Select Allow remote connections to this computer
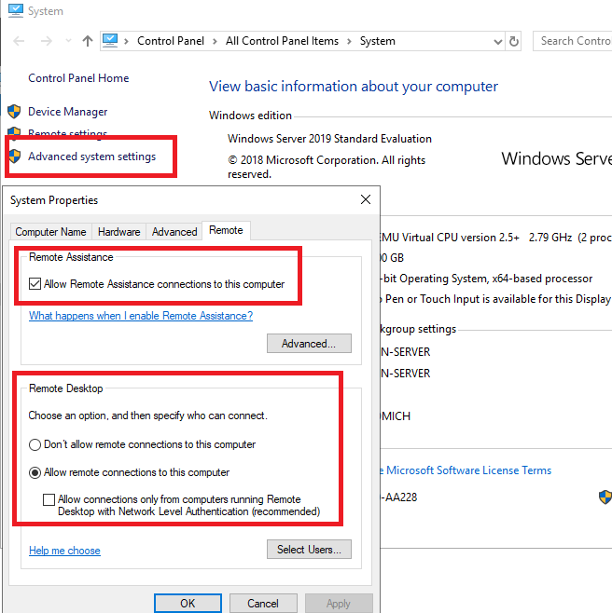612x613 pixels. (35, 472)
